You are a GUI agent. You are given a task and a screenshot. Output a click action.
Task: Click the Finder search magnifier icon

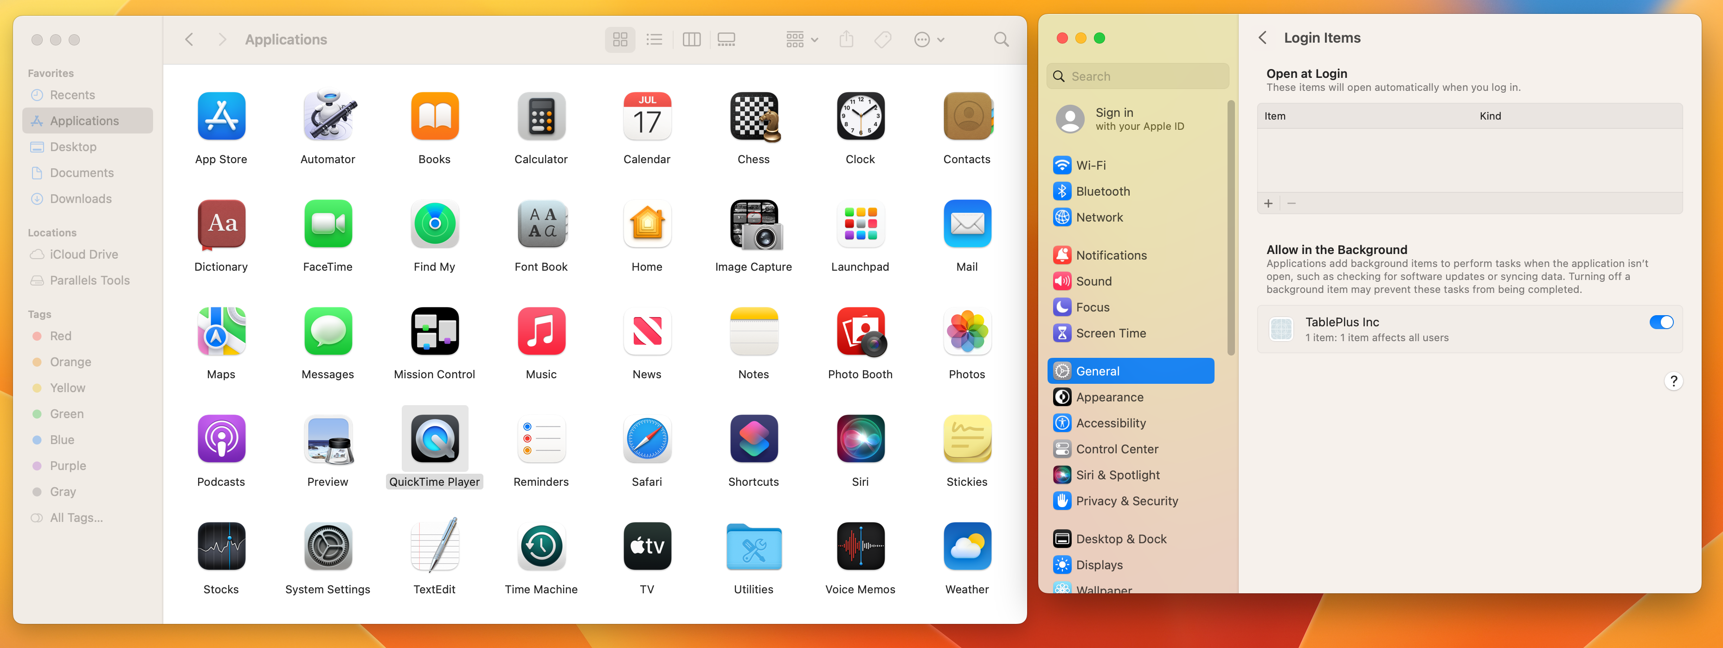[x=1001, y=39]
